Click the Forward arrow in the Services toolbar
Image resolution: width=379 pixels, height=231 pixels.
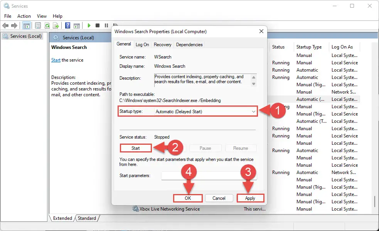click(14, 25)
